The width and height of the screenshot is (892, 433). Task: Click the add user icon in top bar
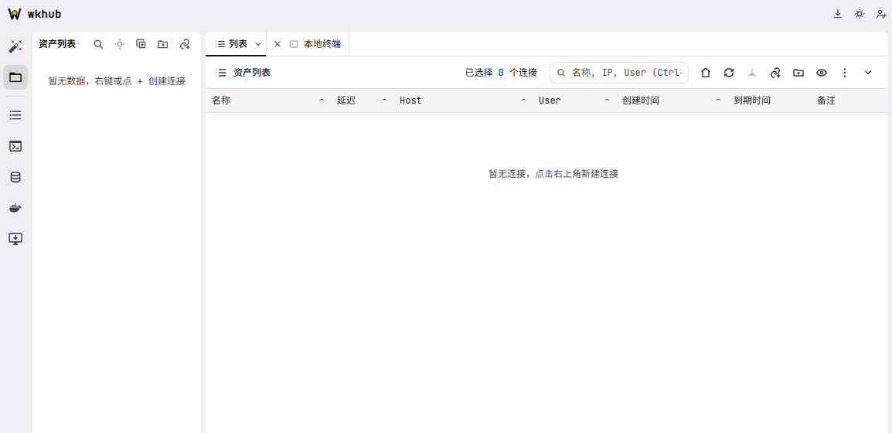pyautogui.click(x=881, y=14)
